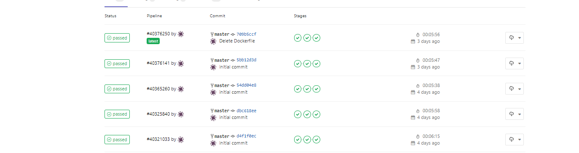Open master branch link for commit d4f1f0ec
This screenshot has width=579, height=153.
click(x=222, y=136)
